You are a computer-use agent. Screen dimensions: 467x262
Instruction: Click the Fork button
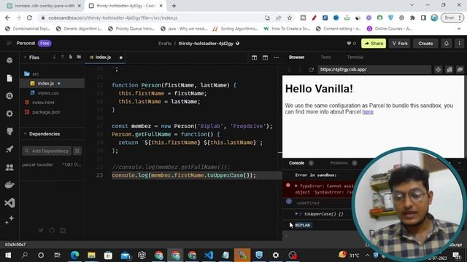(x=400, y=44)
